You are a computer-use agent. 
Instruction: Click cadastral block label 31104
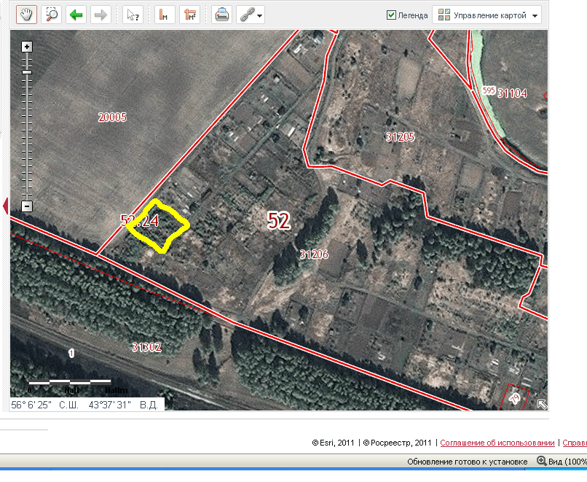click(512, 93)
